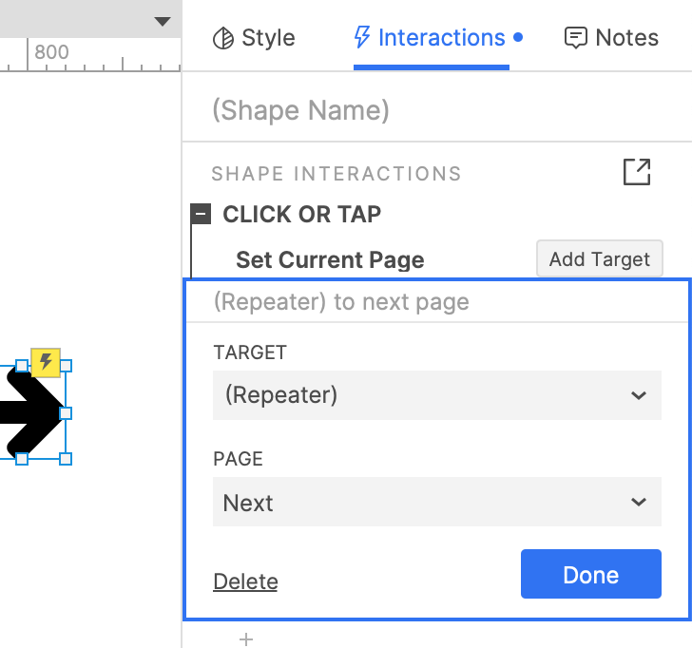
Task: Open the Interactions tab
Action: (431, 38)
